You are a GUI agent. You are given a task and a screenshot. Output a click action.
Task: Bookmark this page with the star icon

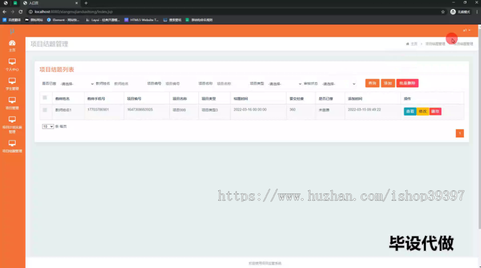[x=443, y=12]
